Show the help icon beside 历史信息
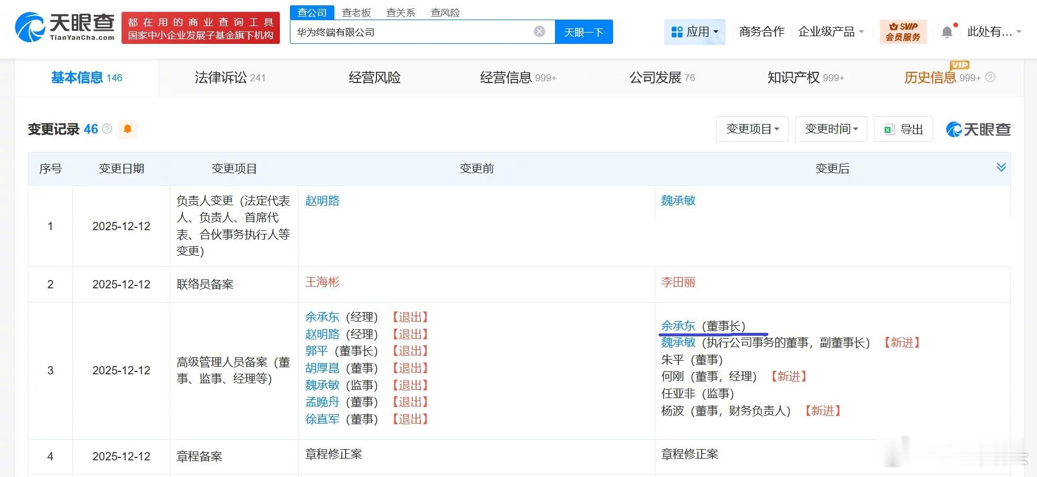 click(990, 78)
